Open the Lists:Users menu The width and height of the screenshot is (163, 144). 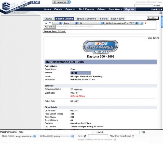coord(115,9)
